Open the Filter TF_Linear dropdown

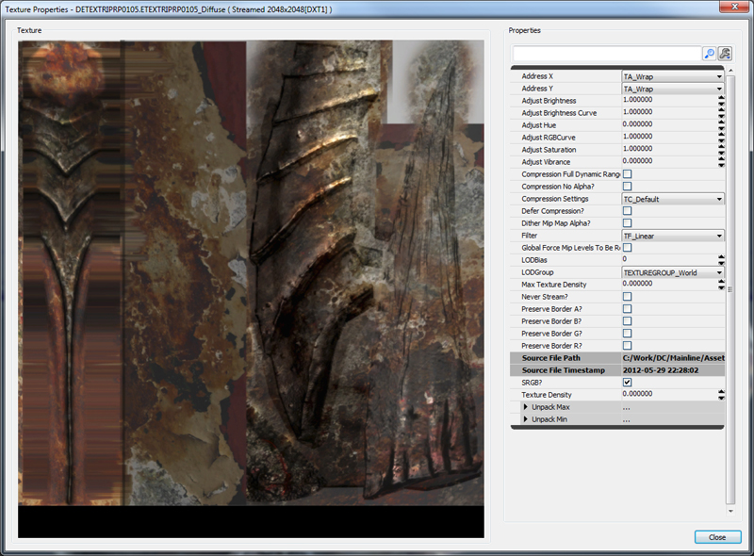coord(673,236)
